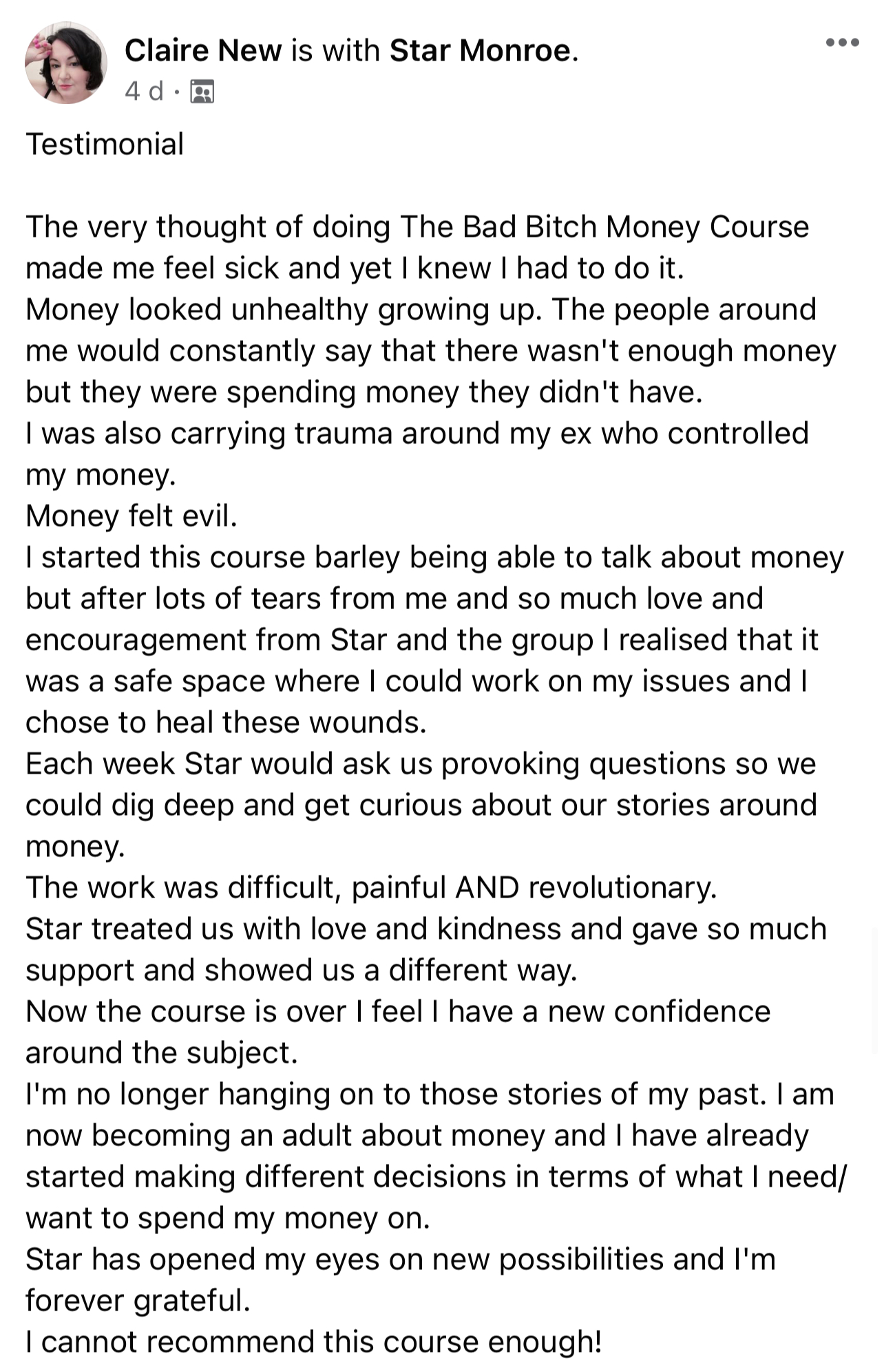Screen dimensions: 884x1367
Task: Open the post's three-dot options menu
Action: click(842, 43)
